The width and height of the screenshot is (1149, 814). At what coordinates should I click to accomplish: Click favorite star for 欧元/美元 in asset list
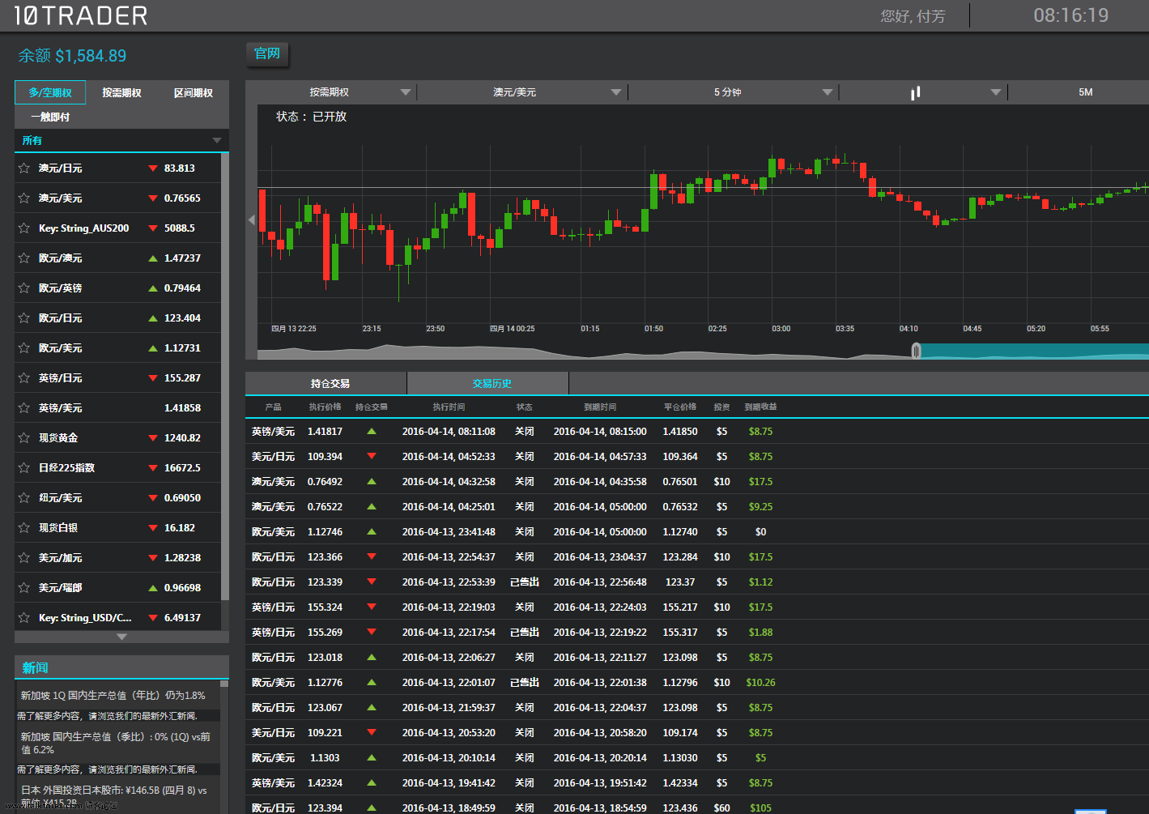pos(24,348)
